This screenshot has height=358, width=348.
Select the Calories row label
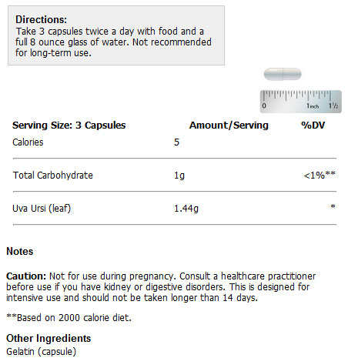pos(28,142)
